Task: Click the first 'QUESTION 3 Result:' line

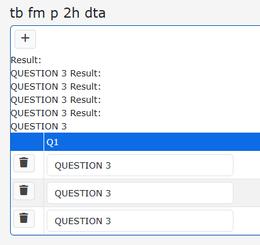Action: [56, 73]
